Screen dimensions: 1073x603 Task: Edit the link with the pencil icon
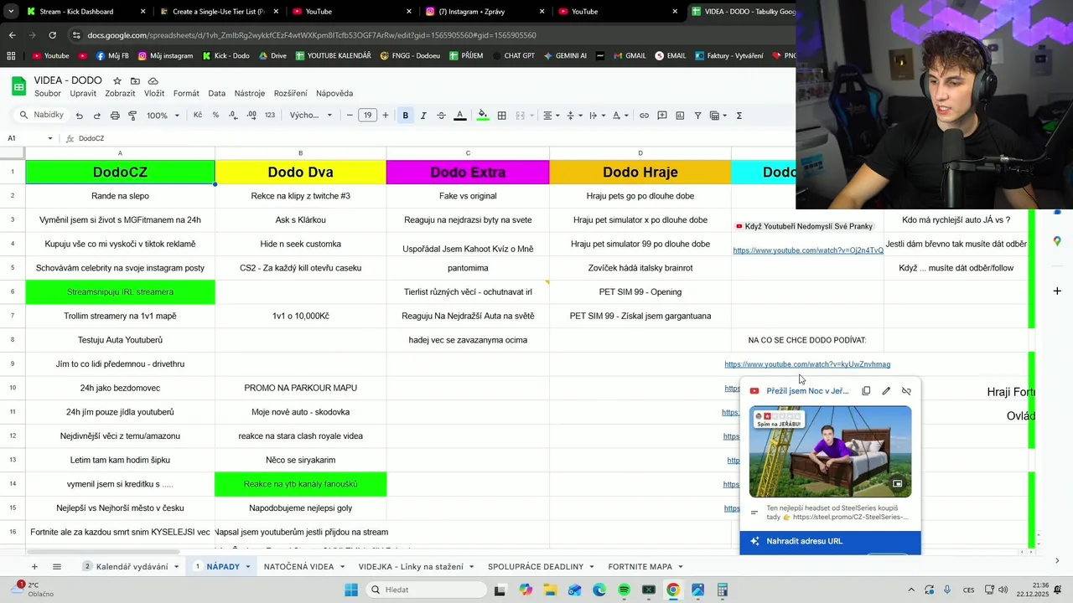point(886,391)
